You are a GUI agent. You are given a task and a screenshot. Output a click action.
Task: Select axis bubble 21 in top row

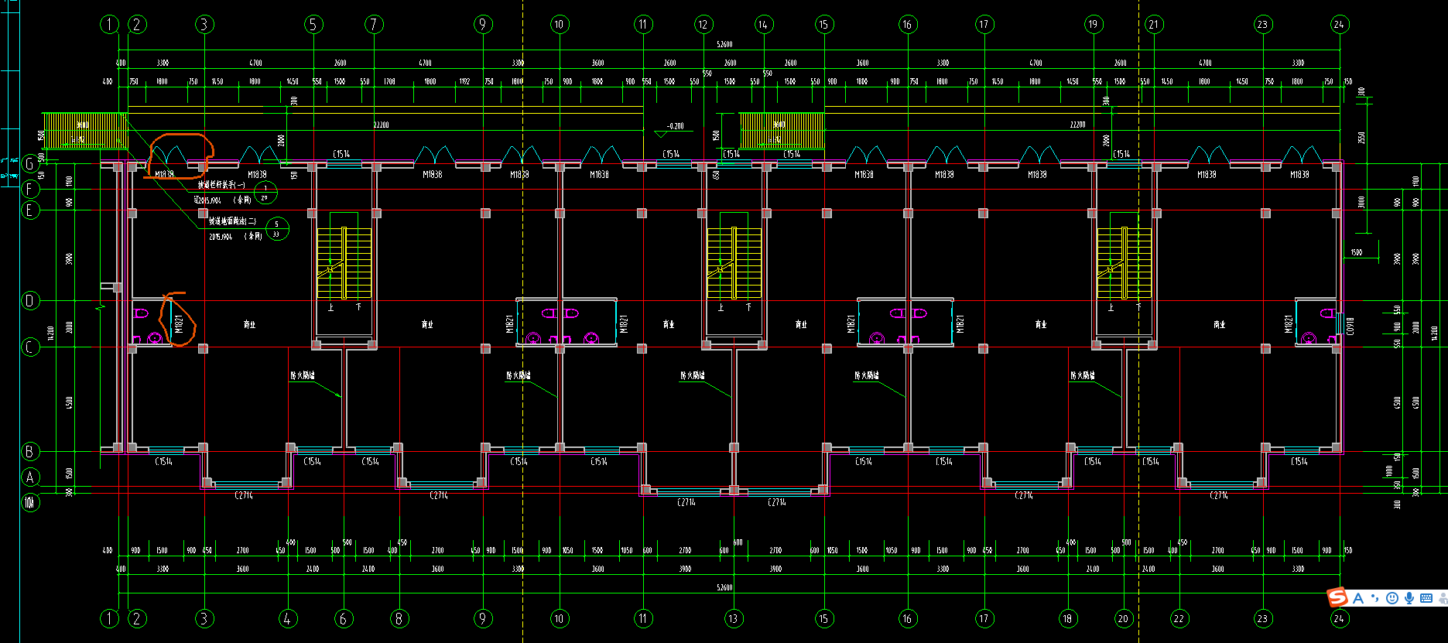[1154, 24]
